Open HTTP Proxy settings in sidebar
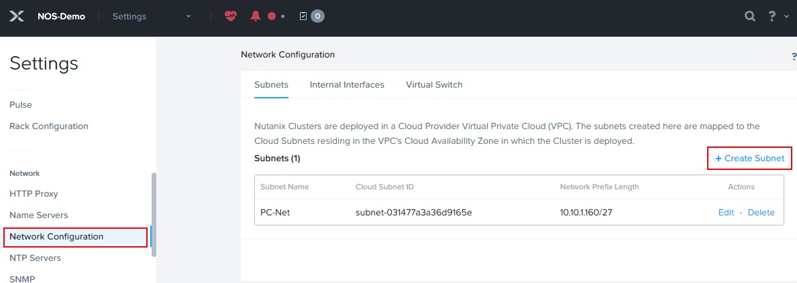 coord(34,194)
